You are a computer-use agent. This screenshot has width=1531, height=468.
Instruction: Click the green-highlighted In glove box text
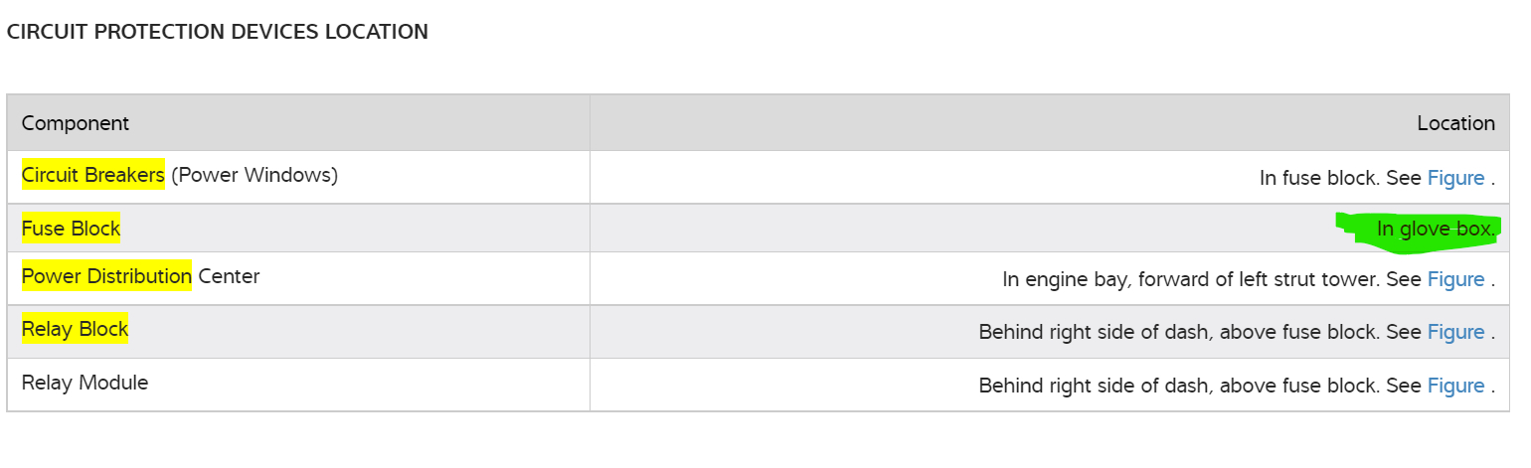tap(1434, 230)
